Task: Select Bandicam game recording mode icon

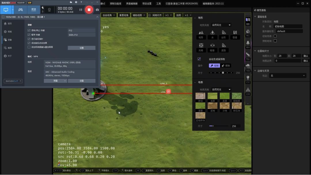Action: pos(20,9)
